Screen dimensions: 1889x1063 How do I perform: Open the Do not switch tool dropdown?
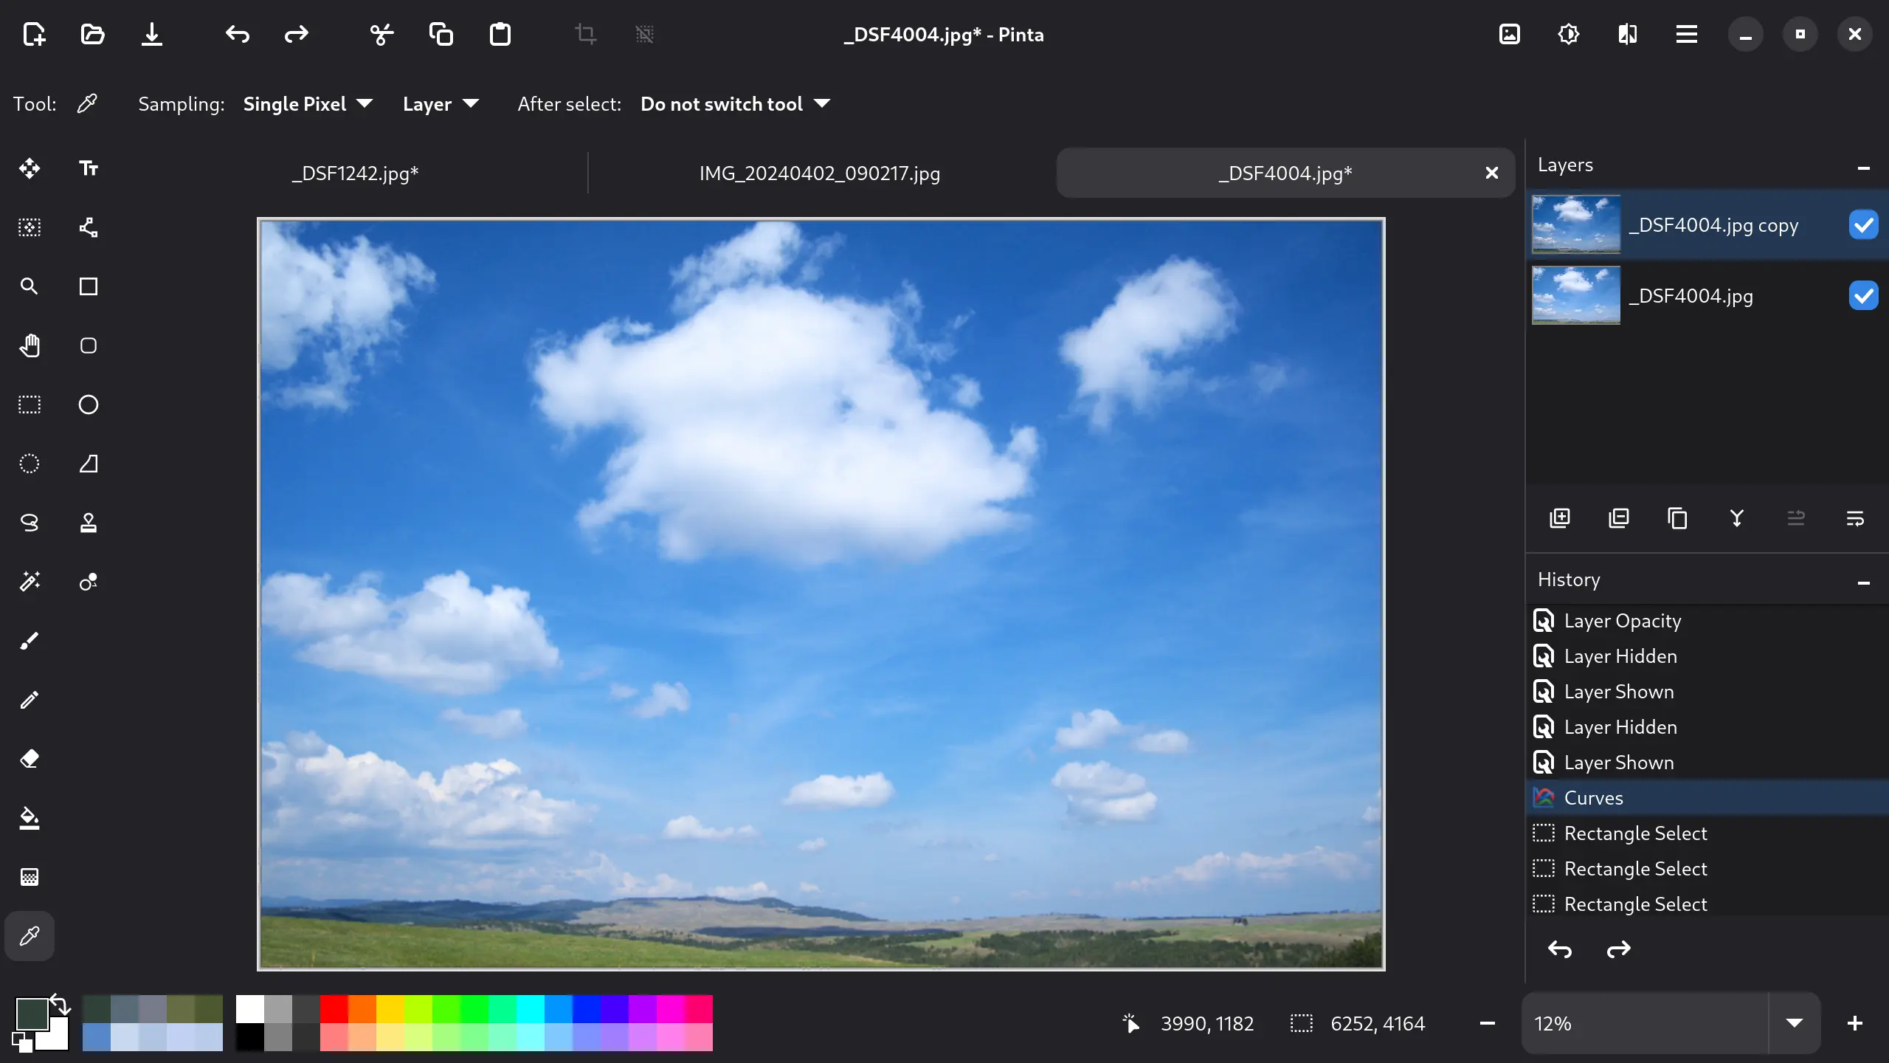(x=735, y=104)
